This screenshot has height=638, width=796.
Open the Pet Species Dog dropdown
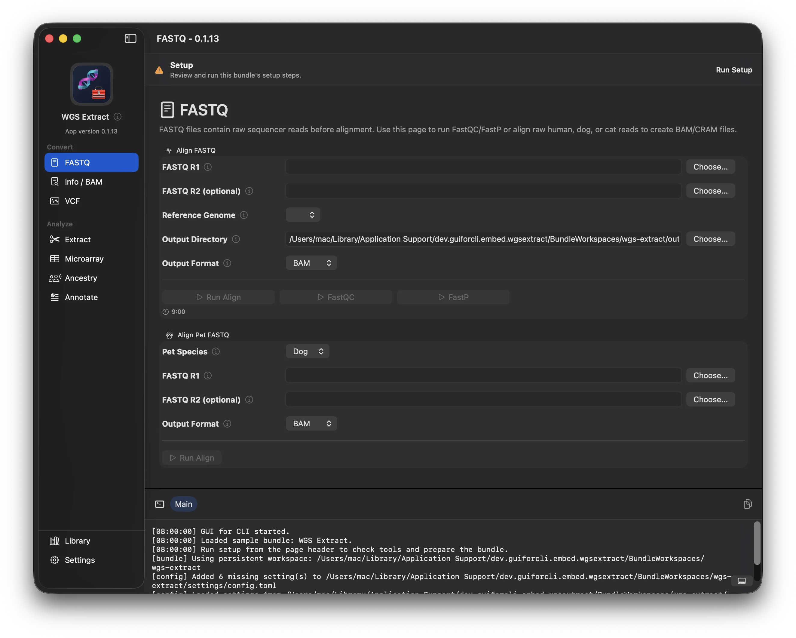point(307,351)
